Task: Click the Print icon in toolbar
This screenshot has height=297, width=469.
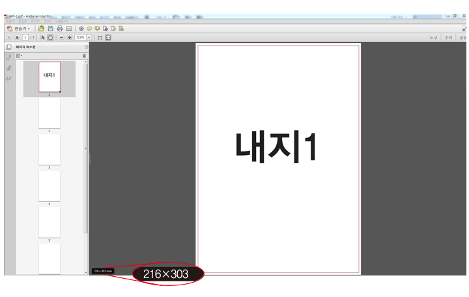Action: 60,29
